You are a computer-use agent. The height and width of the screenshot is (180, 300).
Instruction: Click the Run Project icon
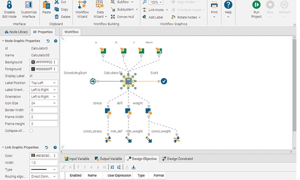click(256, 5)
